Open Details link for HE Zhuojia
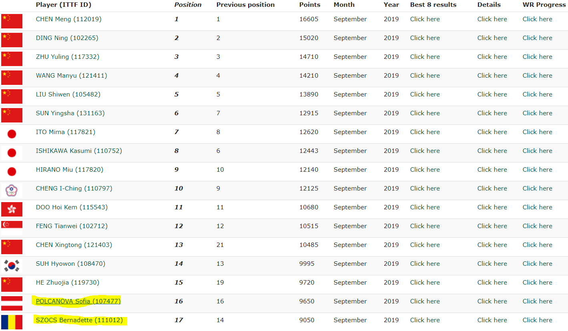The image size is (568, 331). 492,283
